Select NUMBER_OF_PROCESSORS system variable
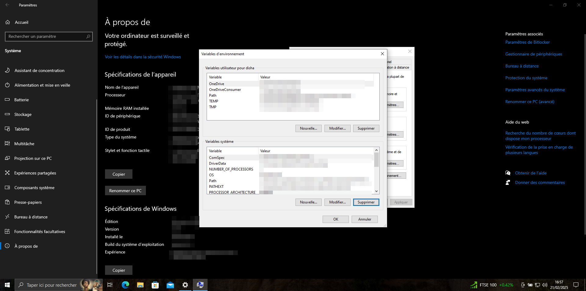Screen dimensions: 586x291 point(290,169)
